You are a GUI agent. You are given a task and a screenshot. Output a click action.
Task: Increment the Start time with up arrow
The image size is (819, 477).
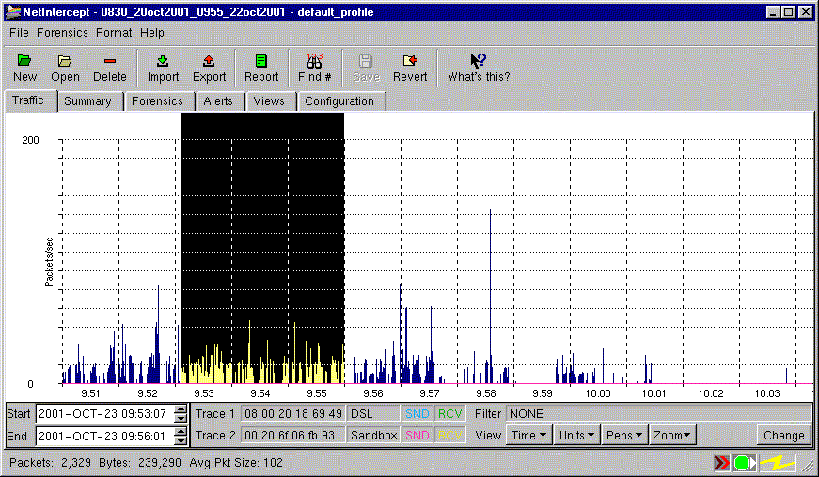(x=181, y=409)
